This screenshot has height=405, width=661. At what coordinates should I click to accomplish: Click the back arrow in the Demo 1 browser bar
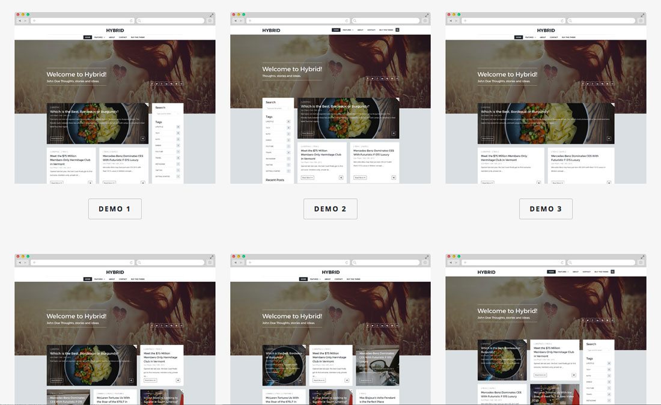[x=19, y=20]
